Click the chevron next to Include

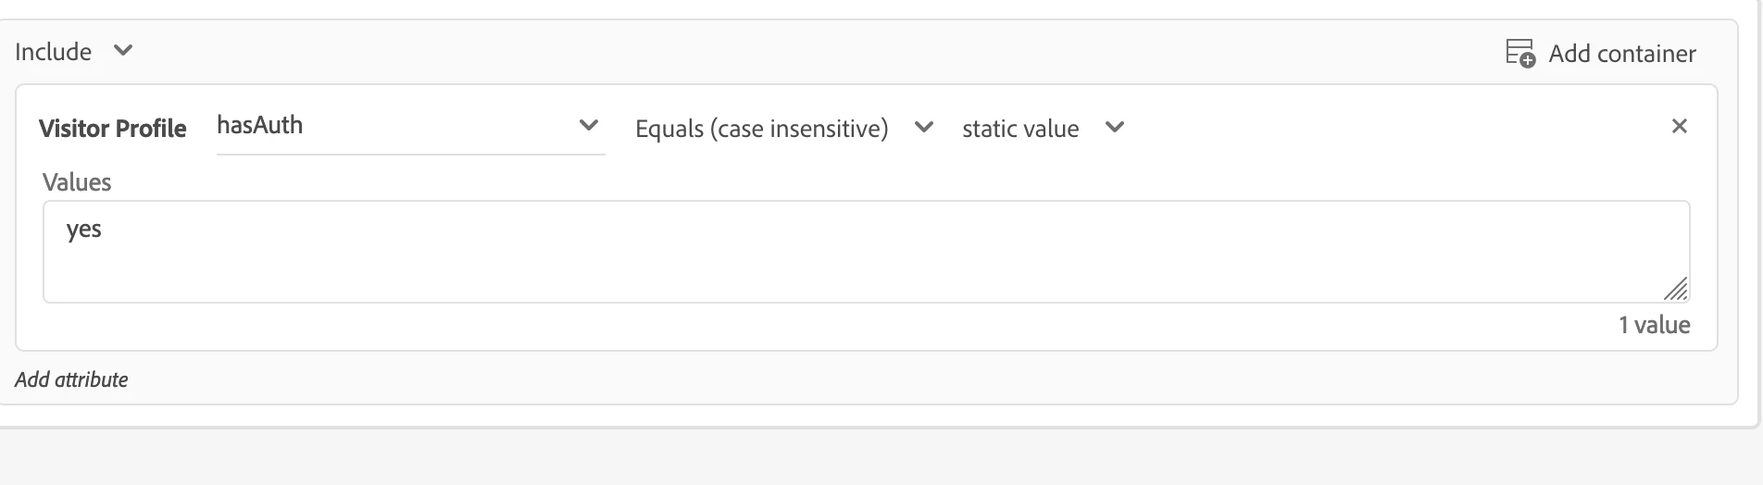(x=123, y=50)
